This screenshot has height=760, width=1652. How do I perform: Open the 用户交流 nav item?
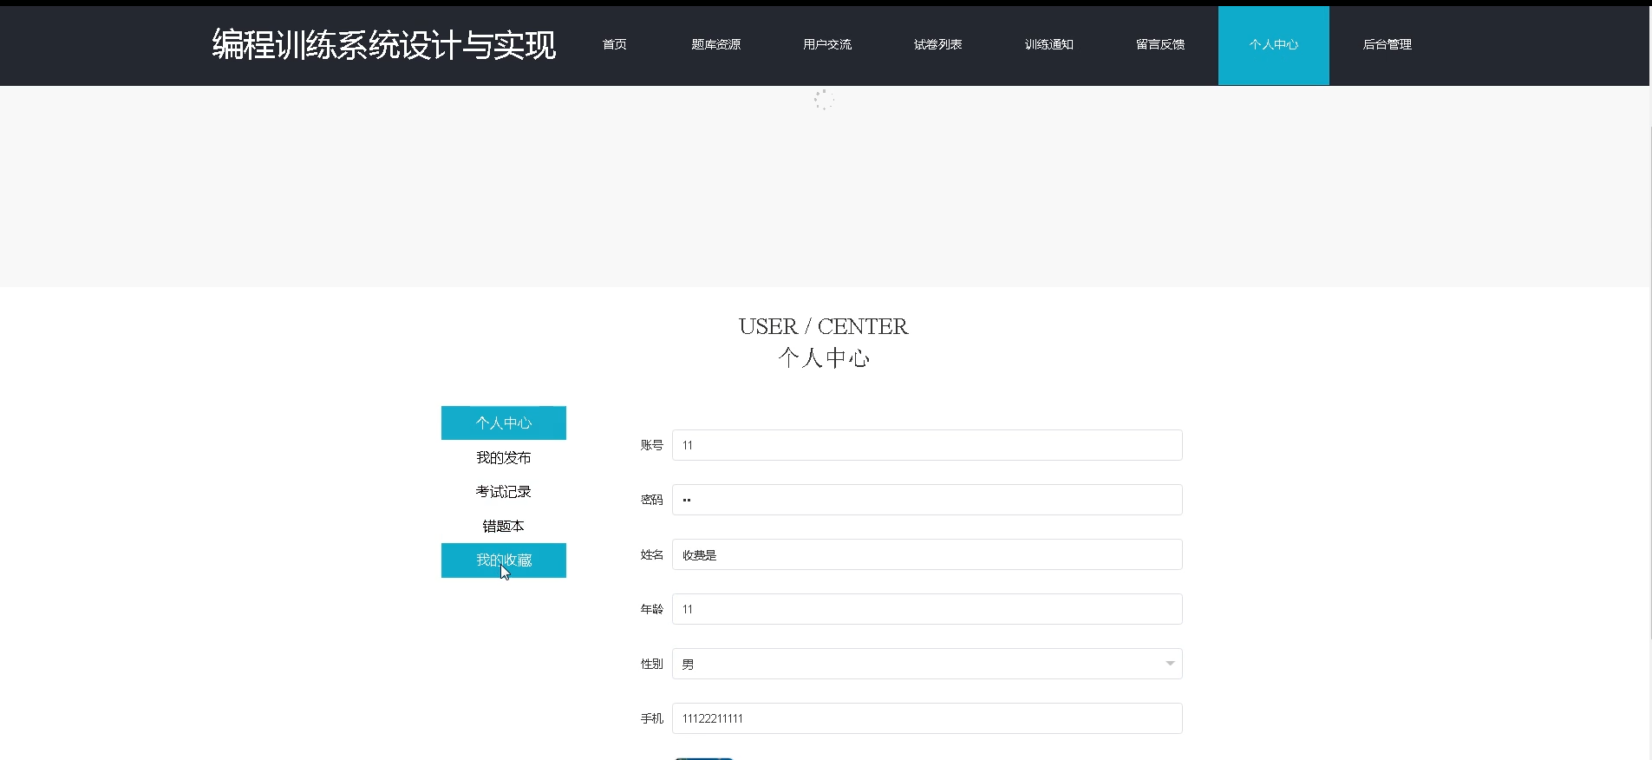(826, 44)
